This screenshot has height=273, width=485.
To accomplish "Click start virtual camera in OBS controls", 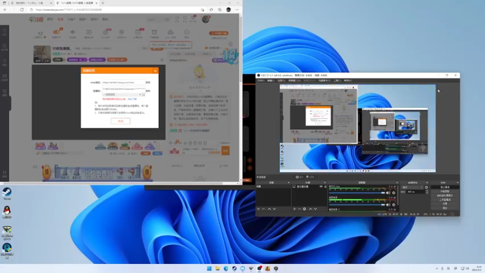I will pos(445,195).
